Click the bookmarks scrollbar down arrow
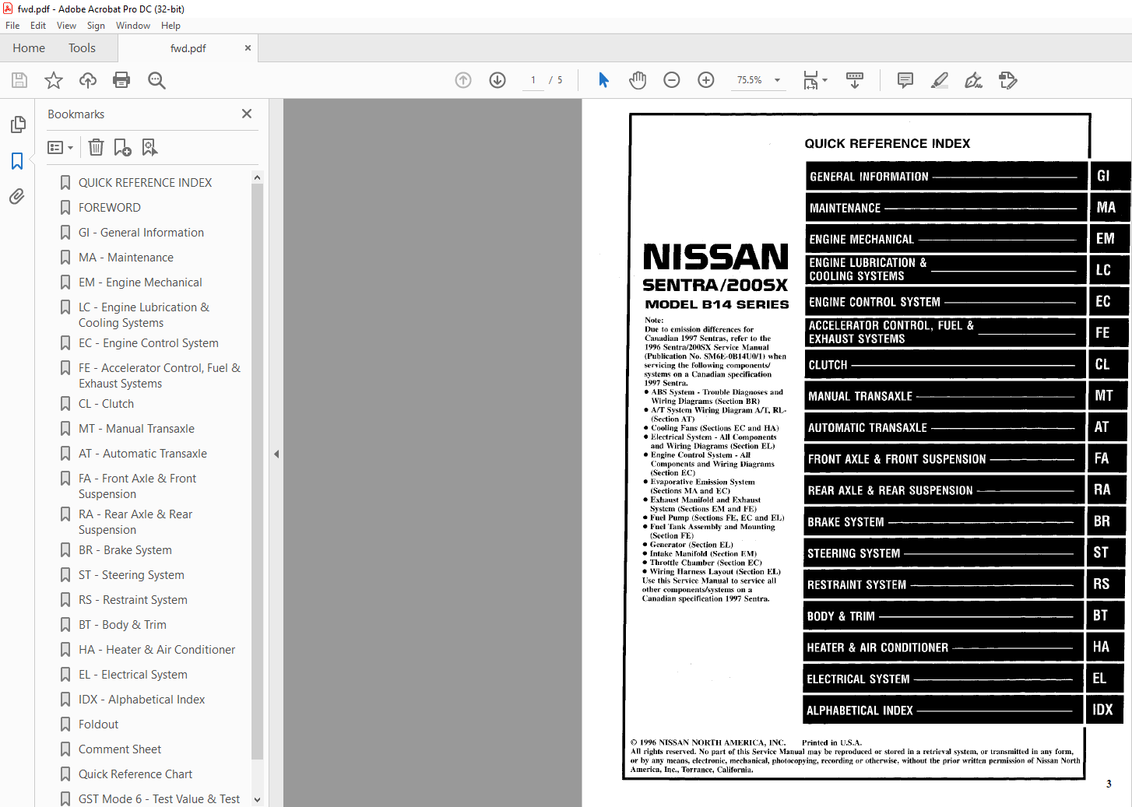 pos(257,799)
